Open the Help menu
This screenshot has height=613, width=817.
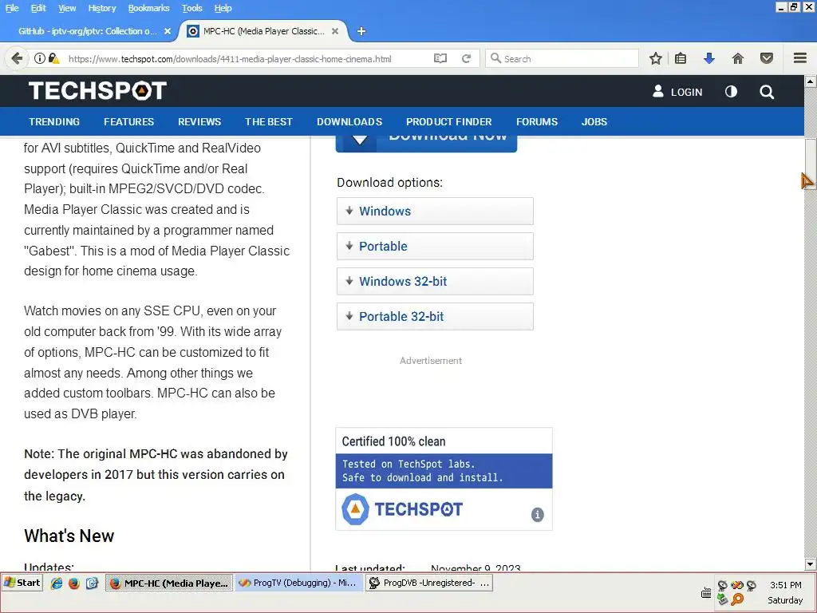pyautogui.click(x=223, y=8)
